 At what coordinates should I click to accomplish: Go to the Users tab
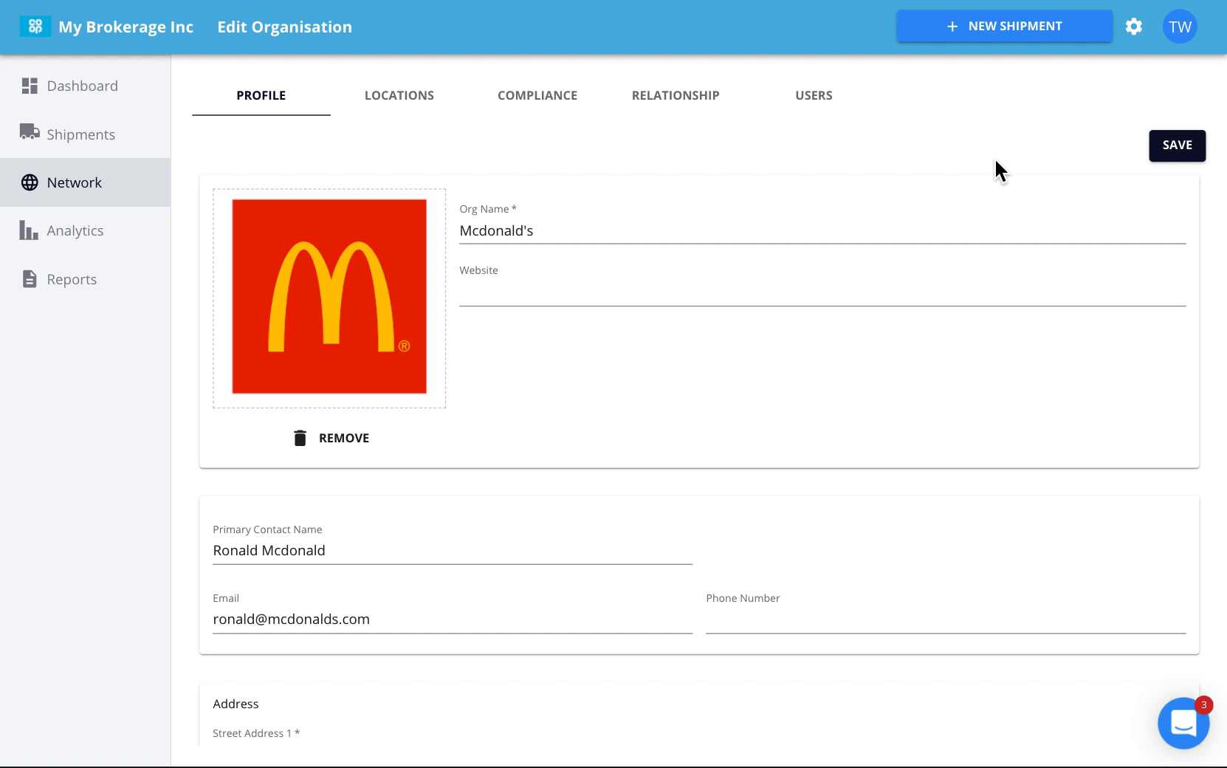814,95
